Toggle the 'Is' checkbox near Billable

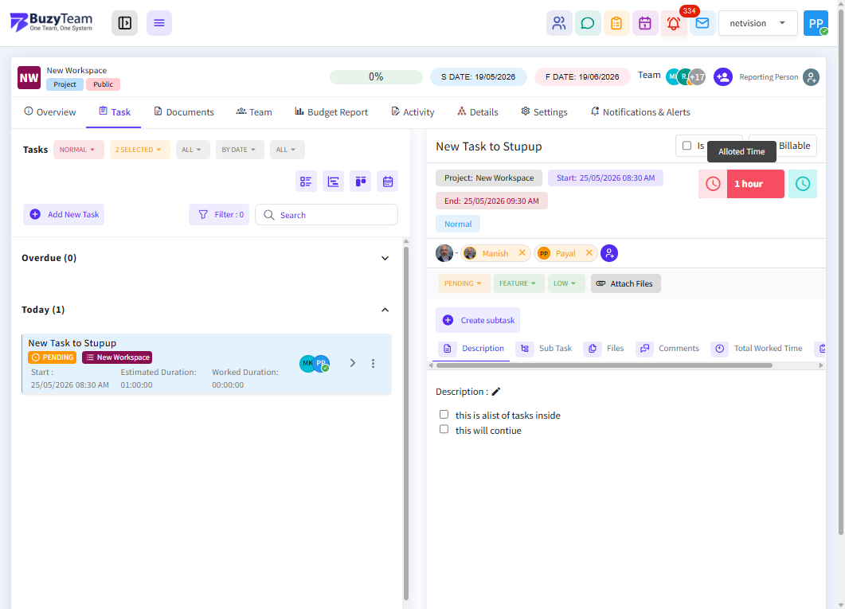click(x=687, y=146)
